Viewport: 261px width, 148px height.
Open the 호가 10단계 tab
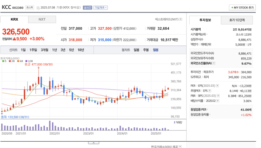pyautogui.click(x=237, y=20)
